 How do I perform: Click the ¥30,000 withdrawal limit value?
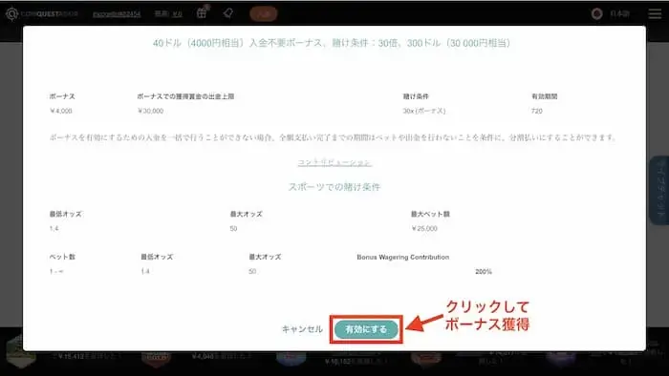pos(151,111)
